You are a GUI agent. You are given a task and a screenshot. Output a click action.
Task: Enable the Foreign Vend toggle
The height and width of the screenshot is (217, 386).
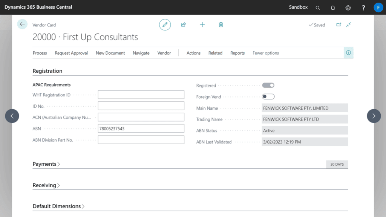(x=268, y=96)
